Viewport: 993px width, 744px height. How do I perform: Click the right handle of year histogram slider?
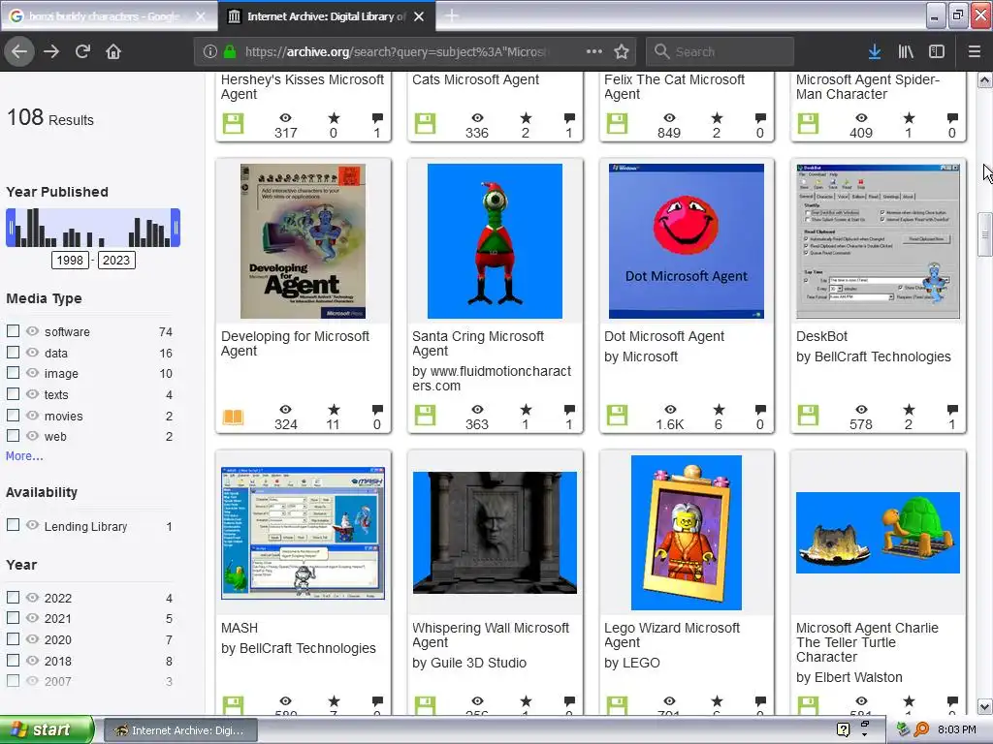point(176,228)
